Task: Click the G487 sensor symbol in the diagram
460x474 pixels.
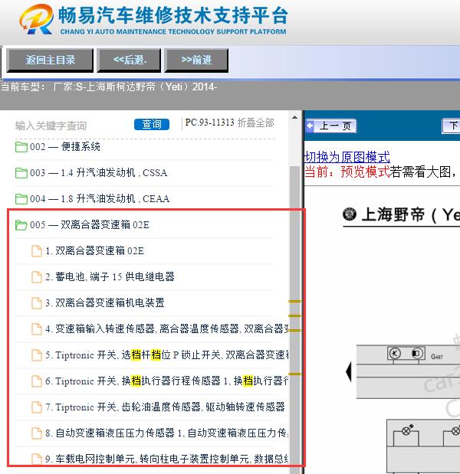Action: pyautogui.click(x=406, y=353)
